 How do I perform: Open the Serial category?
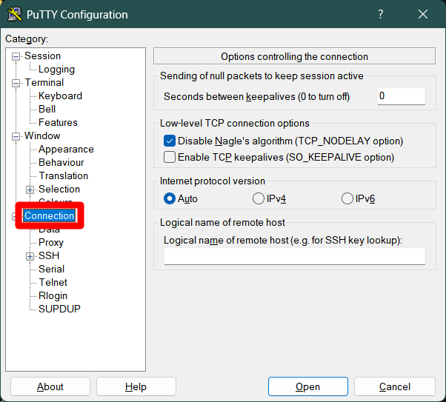click(x=51, y=269)
